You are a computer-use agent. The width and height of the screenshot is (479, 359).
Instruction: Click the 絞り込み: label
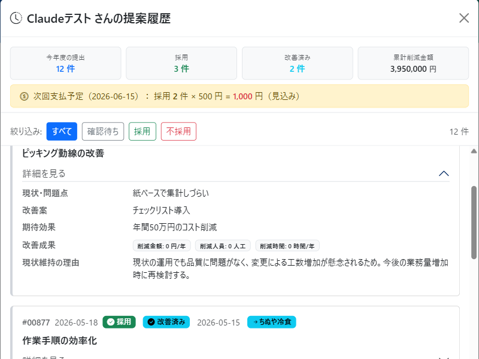coord(26,132)
